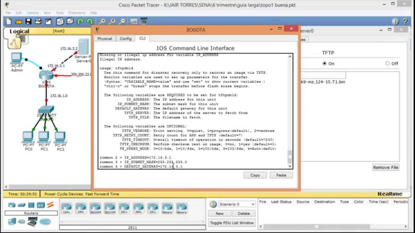Click Fast Forward Time
The image size is (415, 233).
click(x=102, y=194)
